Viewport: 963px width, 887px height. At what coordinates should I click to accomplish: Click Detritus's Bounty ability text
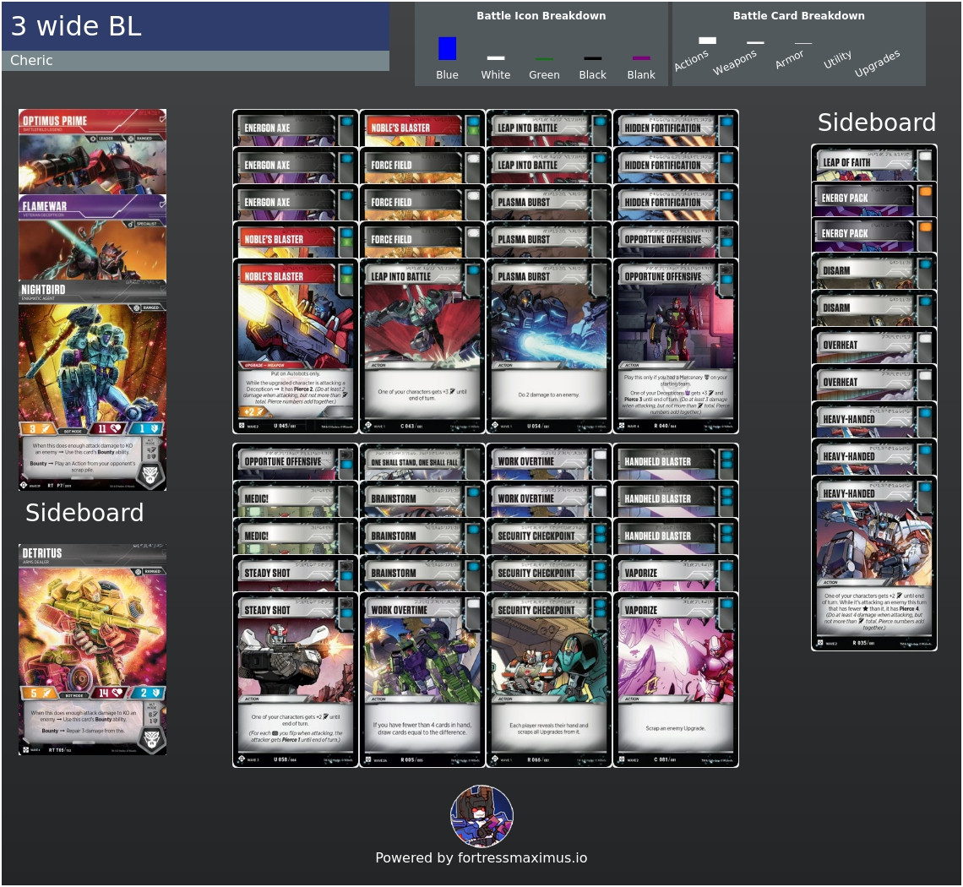click(x=83, y=731)
